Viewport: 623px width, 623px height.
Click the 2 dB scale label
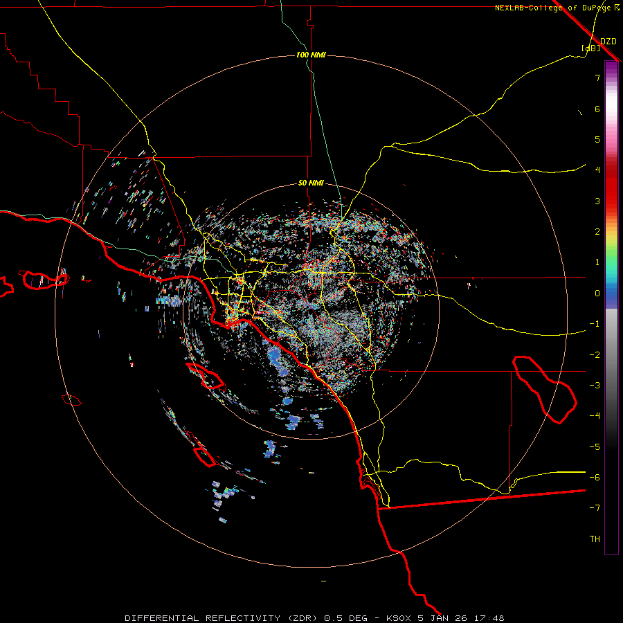click(x=597, y=232)
